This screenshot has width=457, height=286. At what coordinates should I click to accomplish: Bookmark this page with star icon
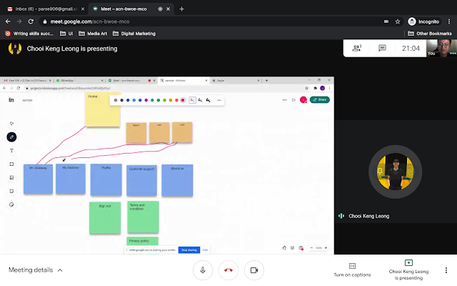(x=398, y=21)
